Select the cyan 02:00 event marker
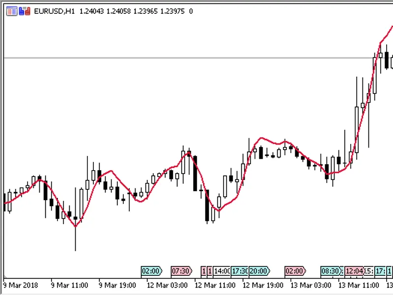The width and height of the screenshot is (393, 295). point(152,271)
